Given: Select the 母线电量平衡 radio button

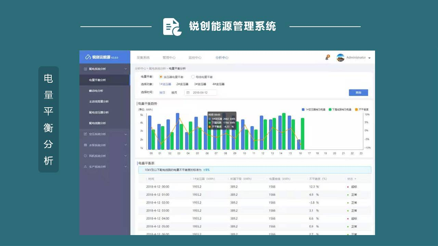Looking at the screenshot, I should coord(193,77).
